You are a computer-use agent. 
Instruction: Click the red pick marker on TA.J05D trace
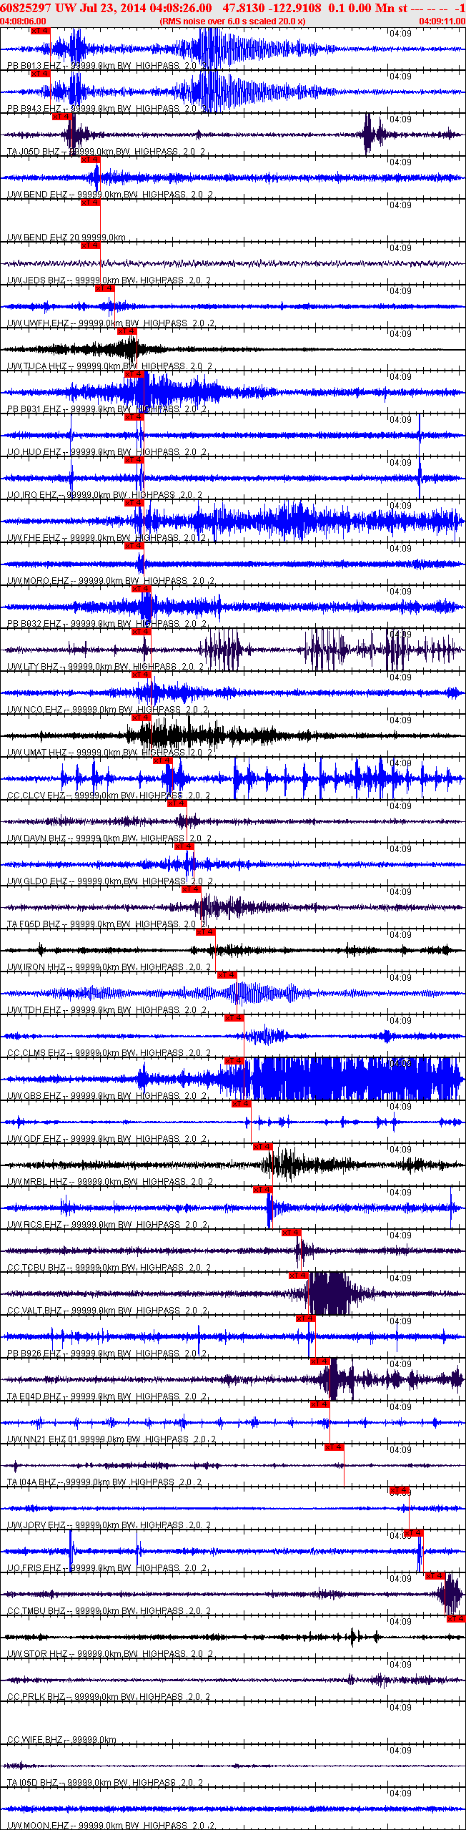[x=62, y=117]
